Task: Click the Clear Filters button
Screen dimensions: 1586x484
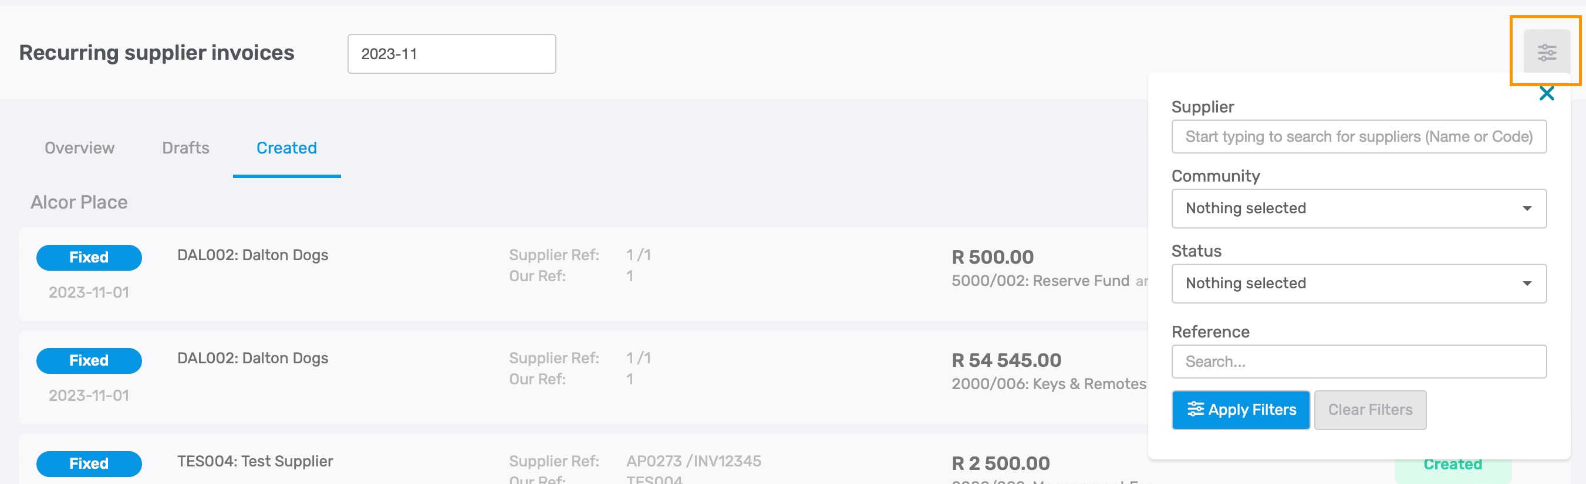Action: [1369, 410]
